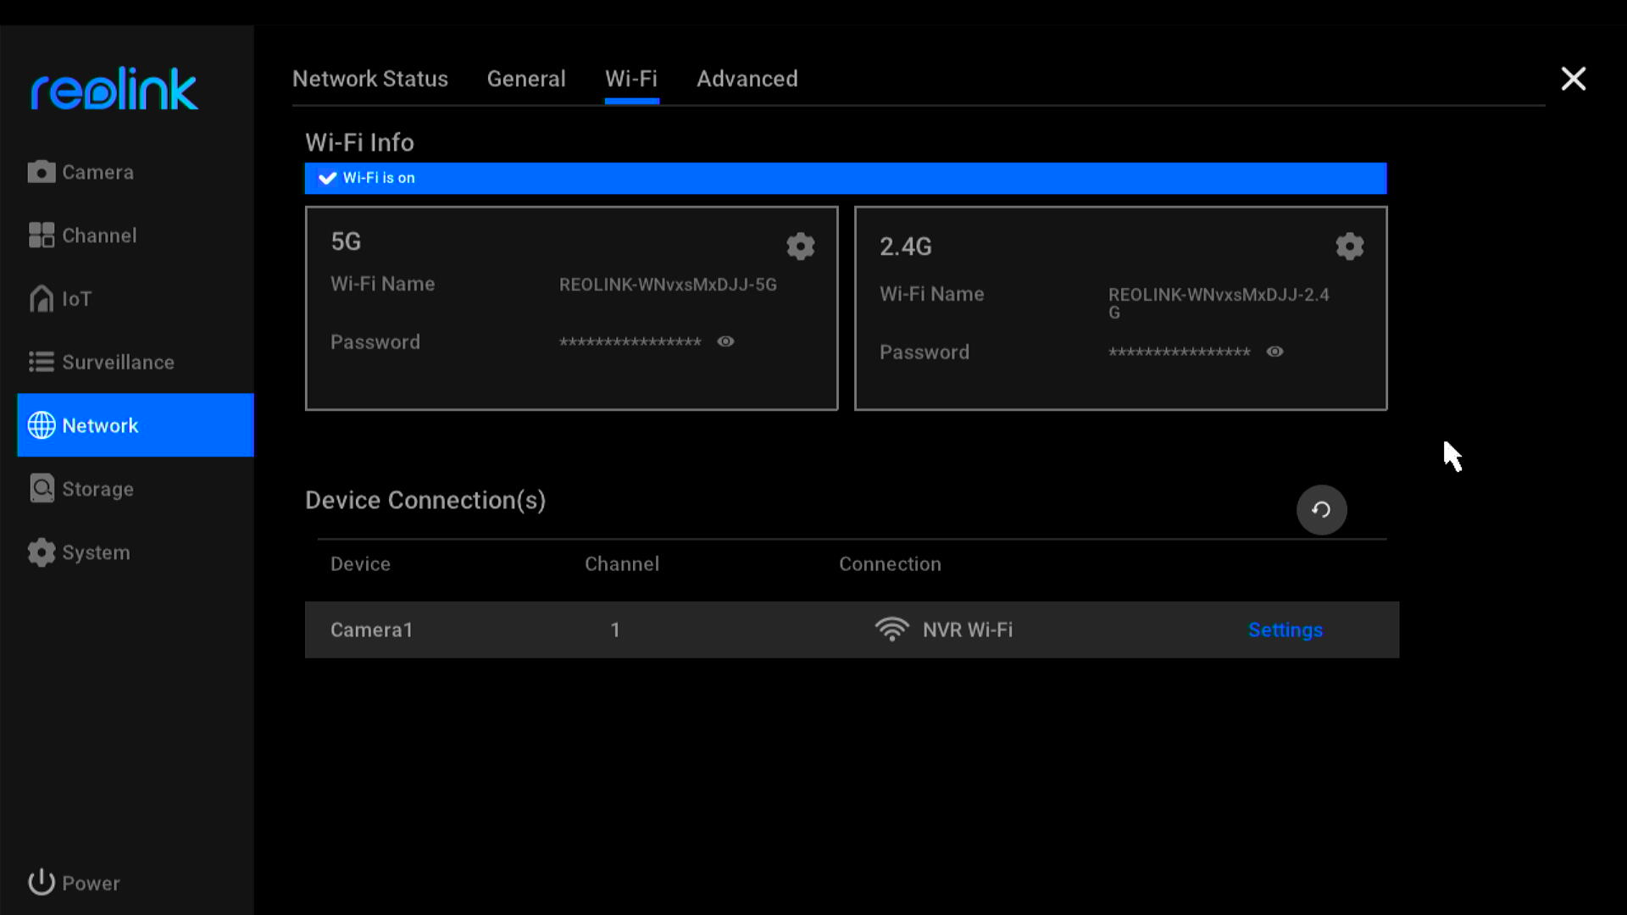Switch to Network Status tab
Viewport: 1627px width, 915px height.
point(369,78)
